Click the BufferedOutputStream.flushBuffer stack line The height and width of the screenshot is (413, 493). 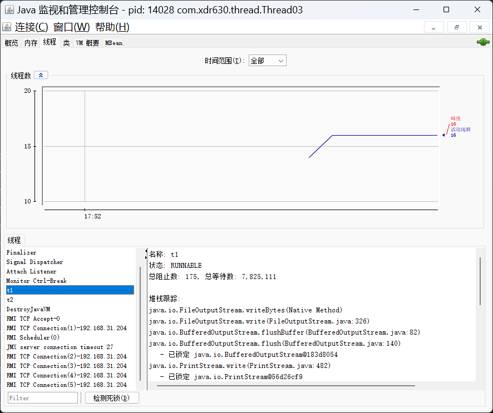point(284,332)
